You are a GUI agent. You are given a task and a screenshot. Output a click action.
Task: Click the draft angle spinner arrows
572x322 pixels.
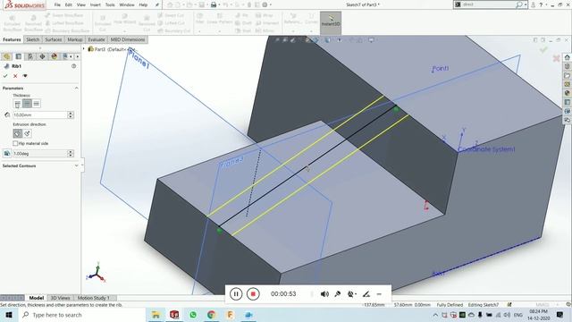point(71,154)
